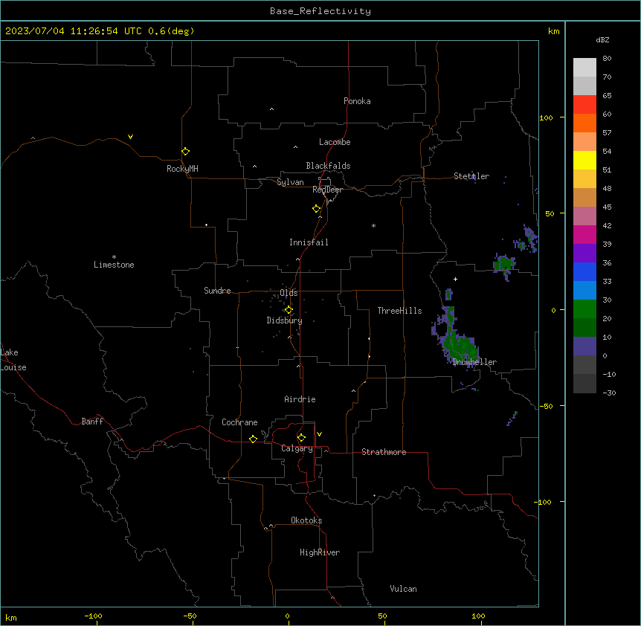Click the yellow diamond marker near Cochrane
The height and width of the screenshot is (626, 641).
[x=254, y=439]
